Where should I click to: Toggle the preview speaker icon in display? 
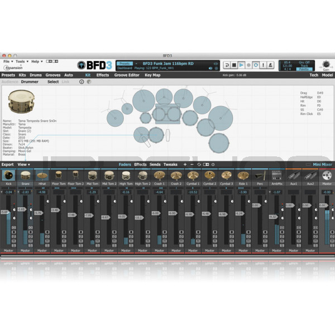tap(210, 68)
